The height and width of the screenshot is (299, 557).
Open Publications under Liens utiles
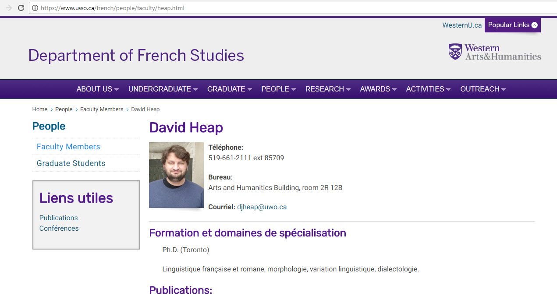pos(58,218)
